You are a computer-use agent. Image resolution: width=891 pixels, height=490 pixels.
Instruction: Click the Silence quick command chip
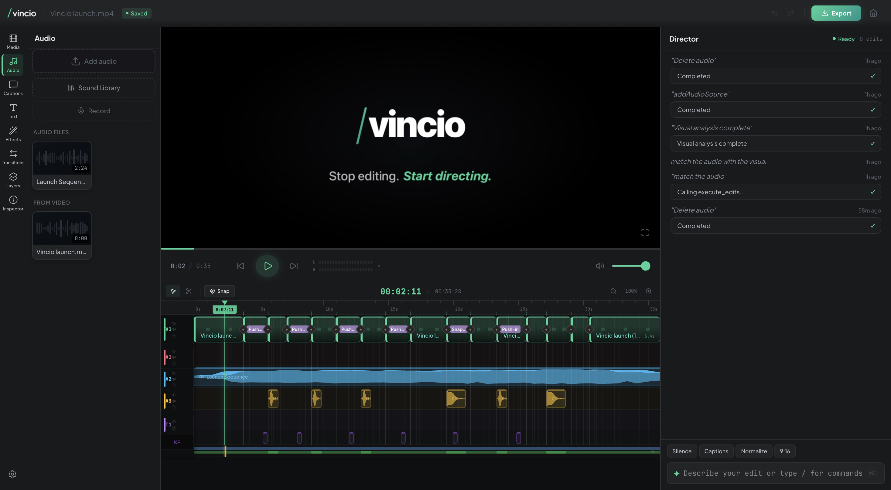[x=681, y=451]
